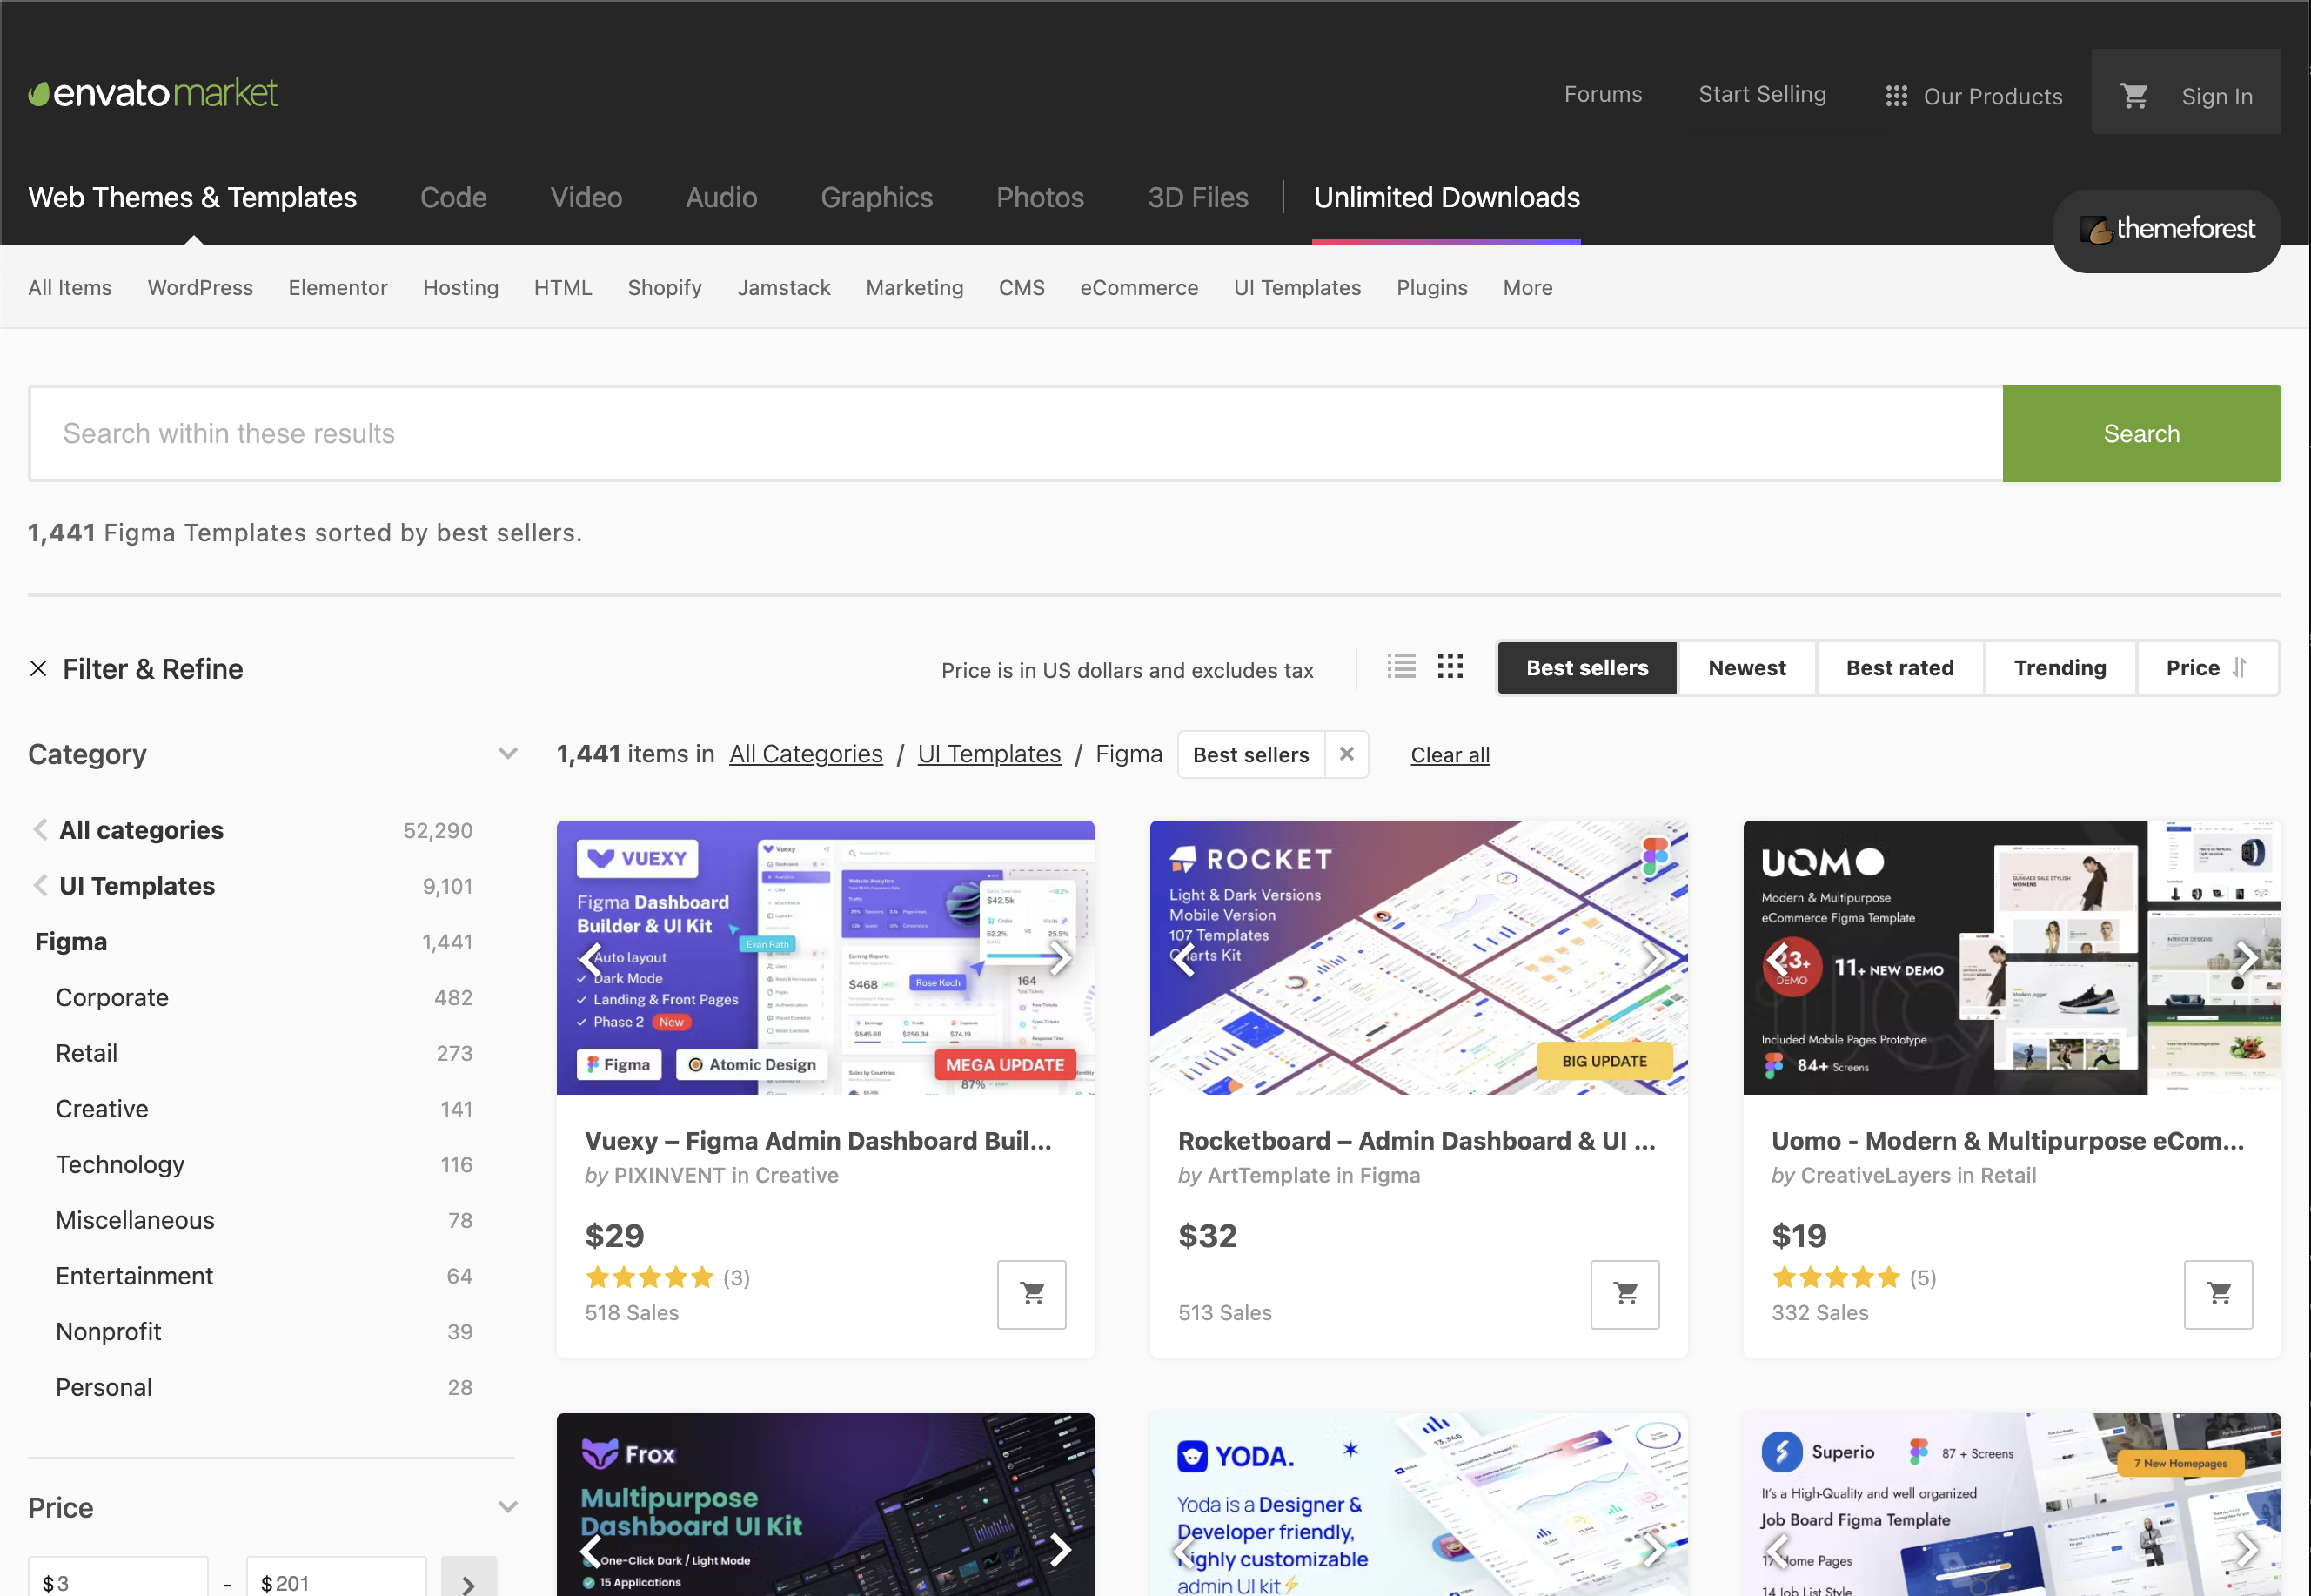
Task: Sort results by Newest
Action: click(1746, 668)
